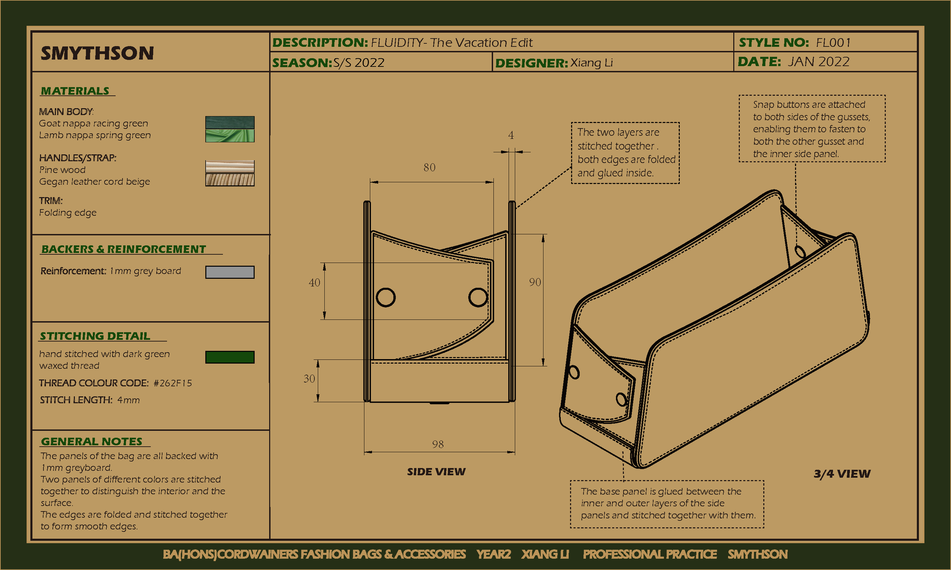
Task: Click the racing green goat nappa swatch
Action: (x=230, y=122)
